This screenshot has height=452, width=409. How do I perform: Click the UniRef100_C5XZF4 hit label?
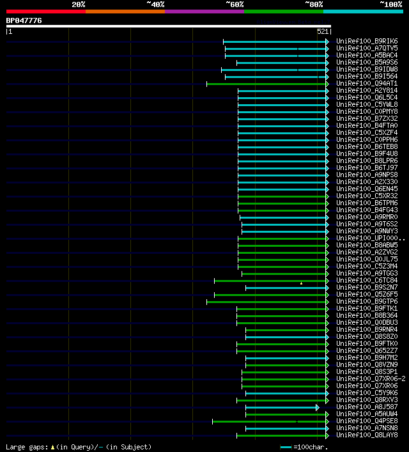367,132
